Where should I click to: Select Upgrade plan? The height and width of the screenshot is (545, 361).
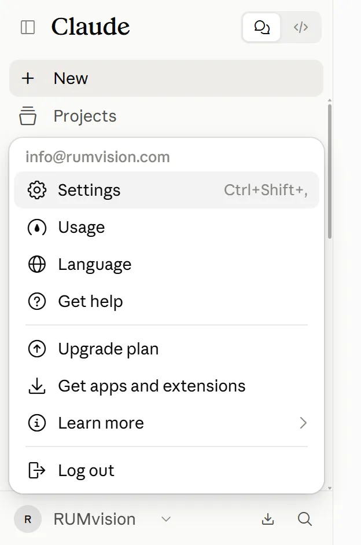pos(166,349)
